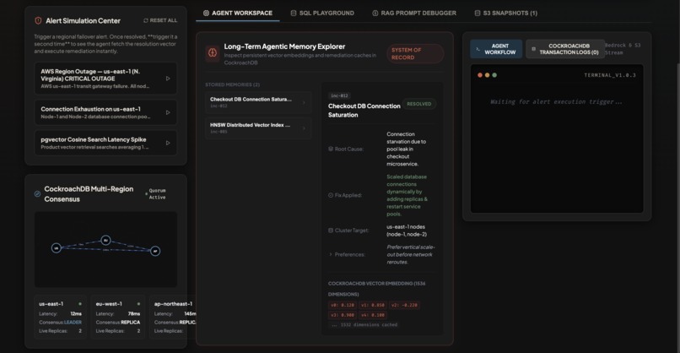Switch to the SQL Playground tab
Viewport: 680px width, 353px height.
click(322, 13)
